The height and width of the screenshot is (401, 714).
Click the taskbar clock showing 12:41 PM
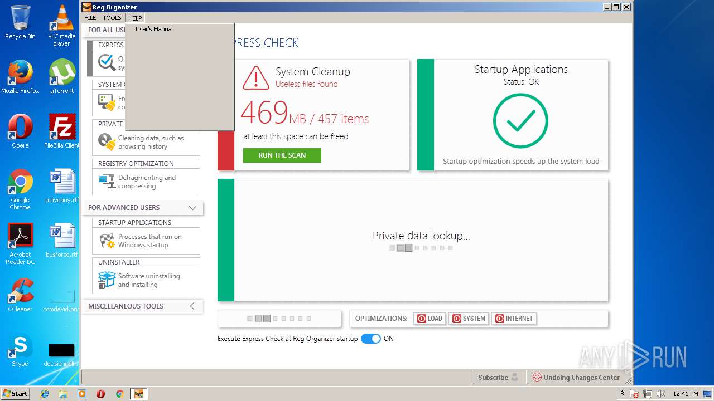coord(686,394)
